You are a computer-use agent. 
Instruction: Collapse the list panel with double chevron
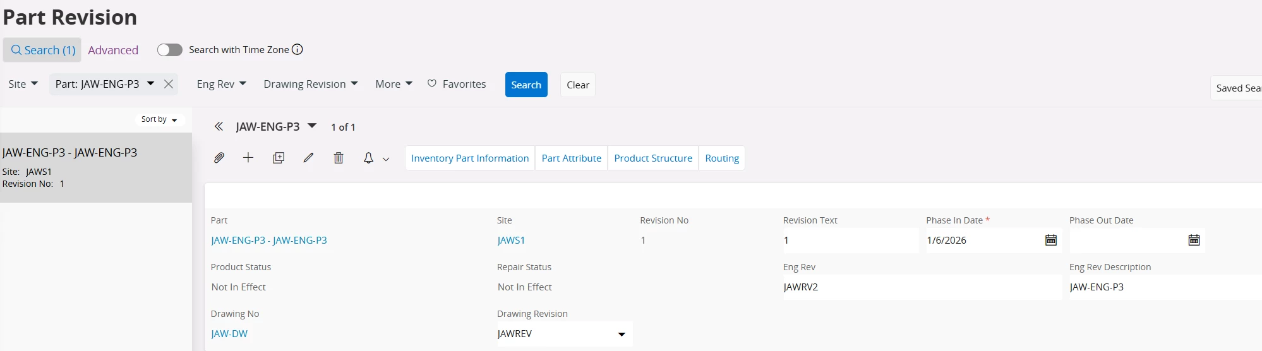pos(219,127)
